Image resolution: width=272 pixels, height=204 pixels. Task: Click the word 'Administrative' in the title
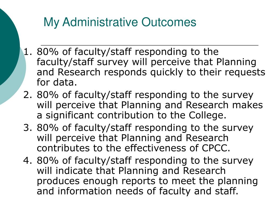pyautogui.click(x=100, y=22)
